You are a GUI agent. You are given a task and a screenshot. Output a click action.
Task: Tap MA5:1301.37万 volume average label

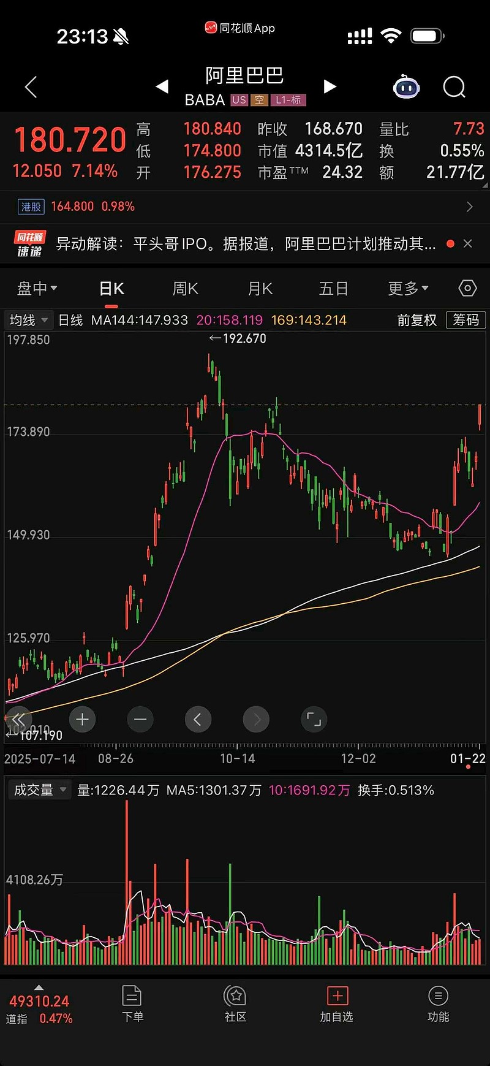tap(214, 790)
